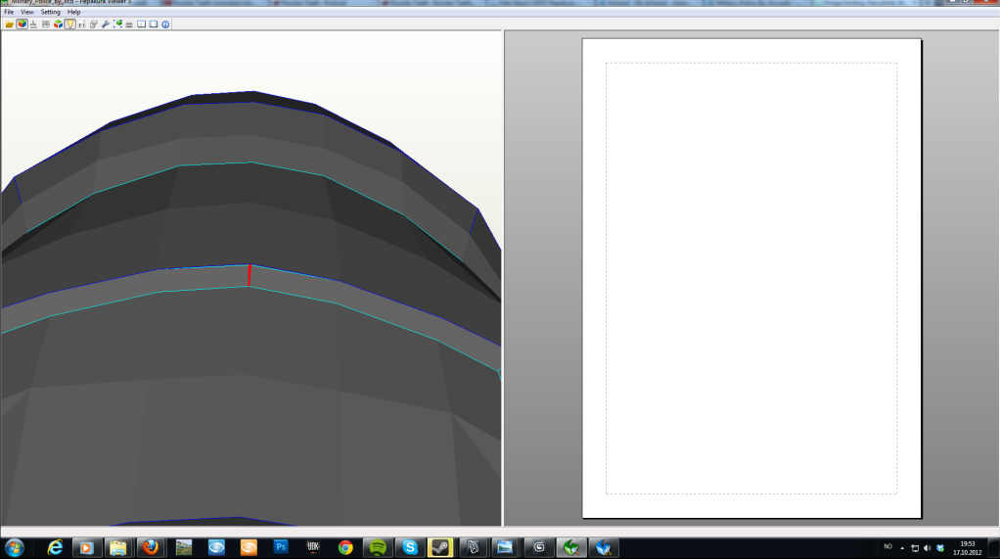Open the blue eye taskbar icon
1000x559 pixels.
[216, 547]
